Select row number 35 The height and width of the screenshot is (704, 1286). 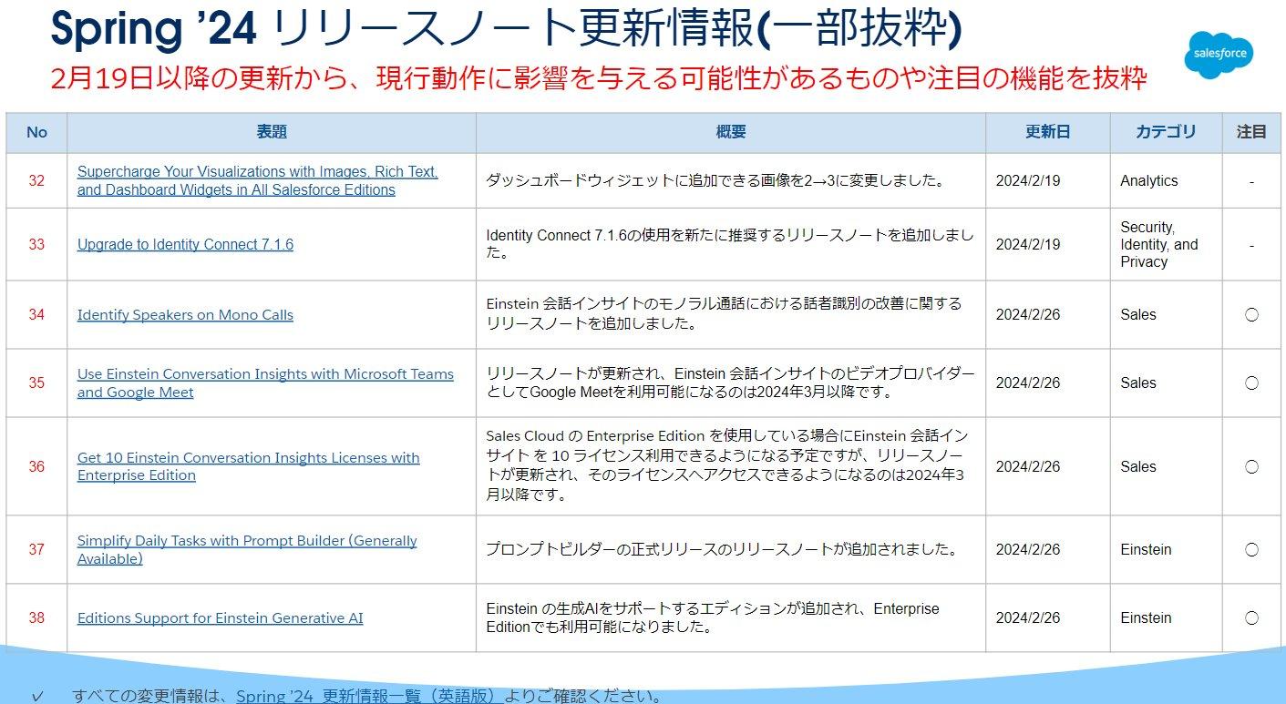[x=36, y=383]
